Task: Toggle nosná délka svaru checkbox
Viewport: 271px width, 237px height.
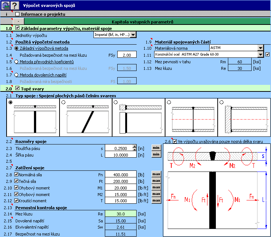Action: click(175, 141)
